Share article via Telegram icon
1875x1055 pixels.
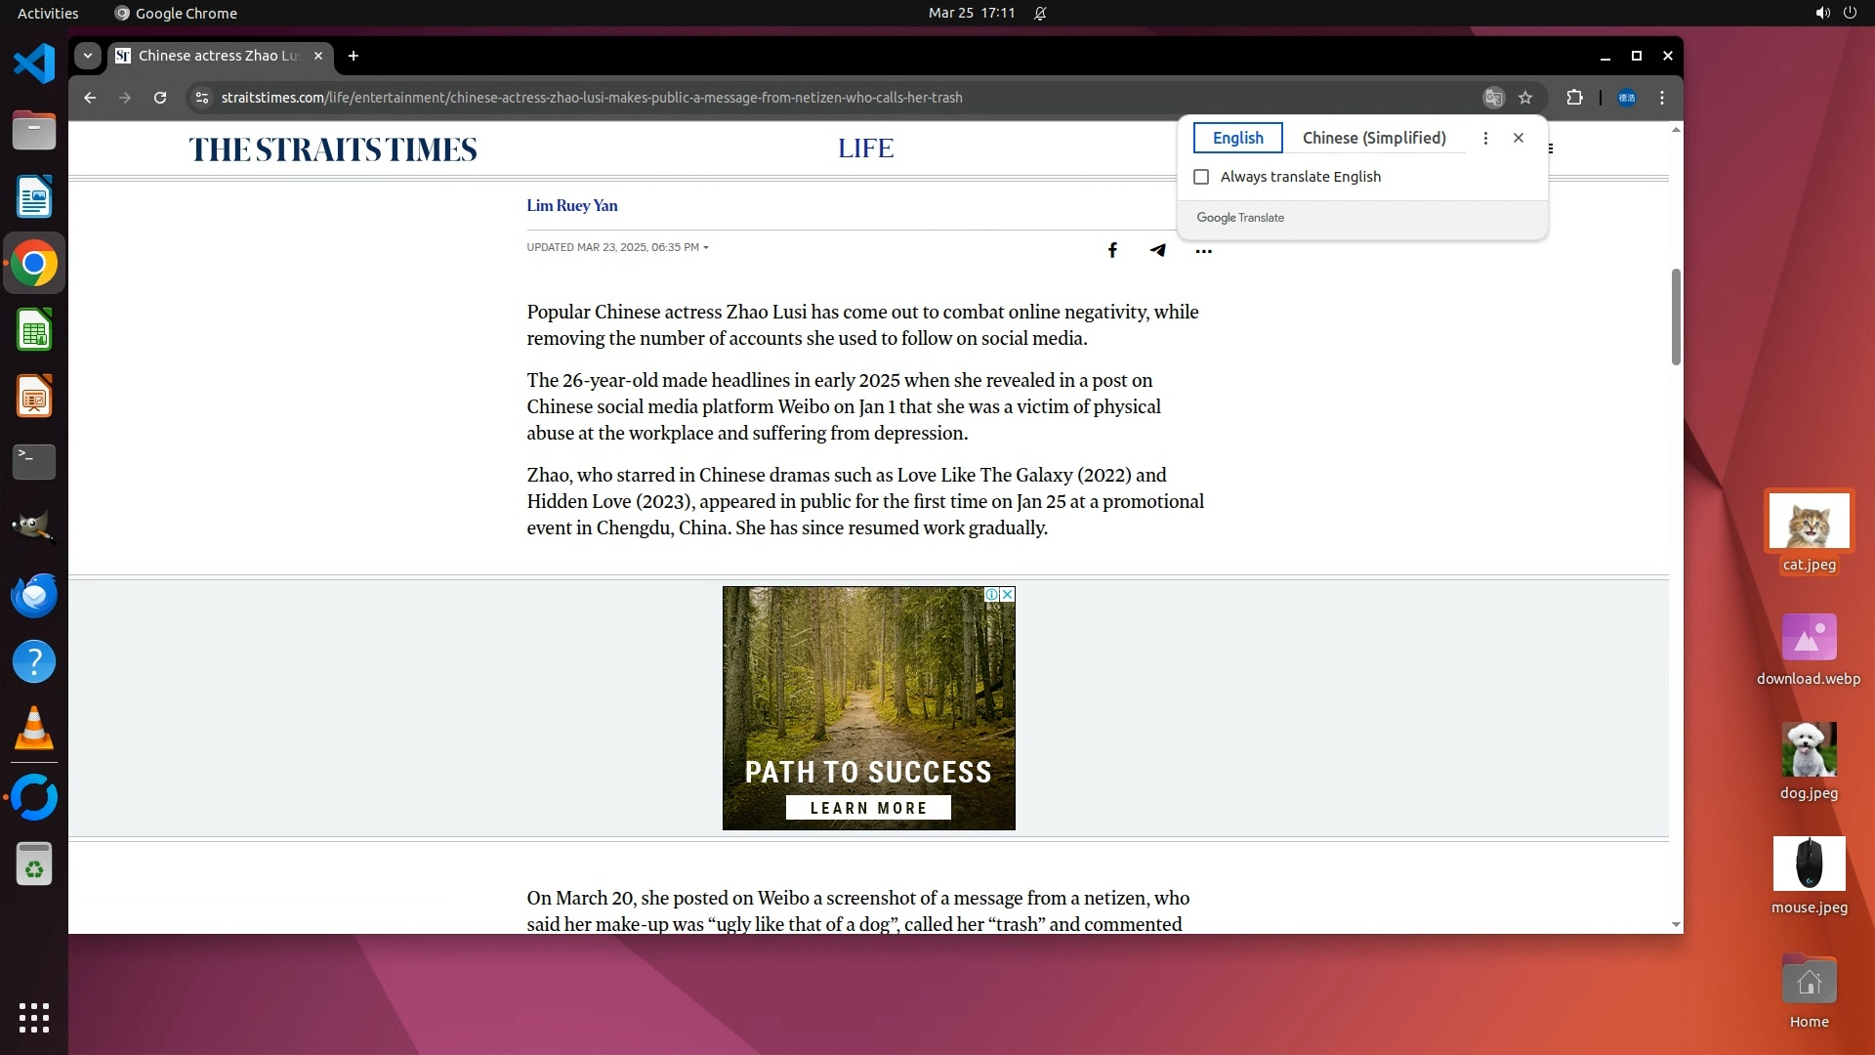[1157, 250]
